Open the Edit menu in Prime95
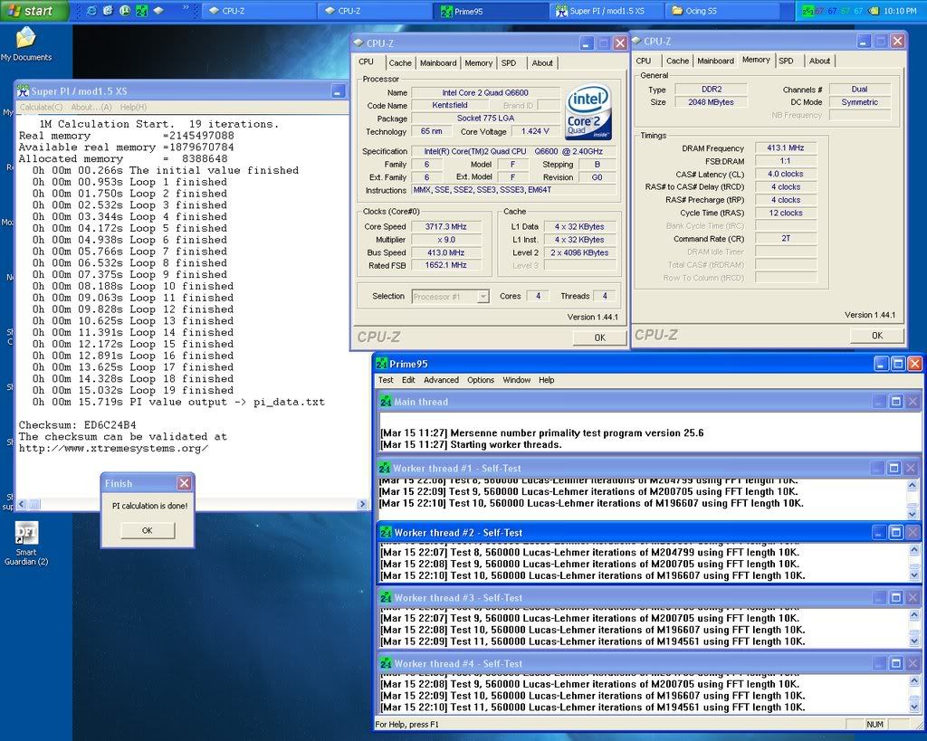The width and height of the screenshot is (927, 741). [408, 380]
